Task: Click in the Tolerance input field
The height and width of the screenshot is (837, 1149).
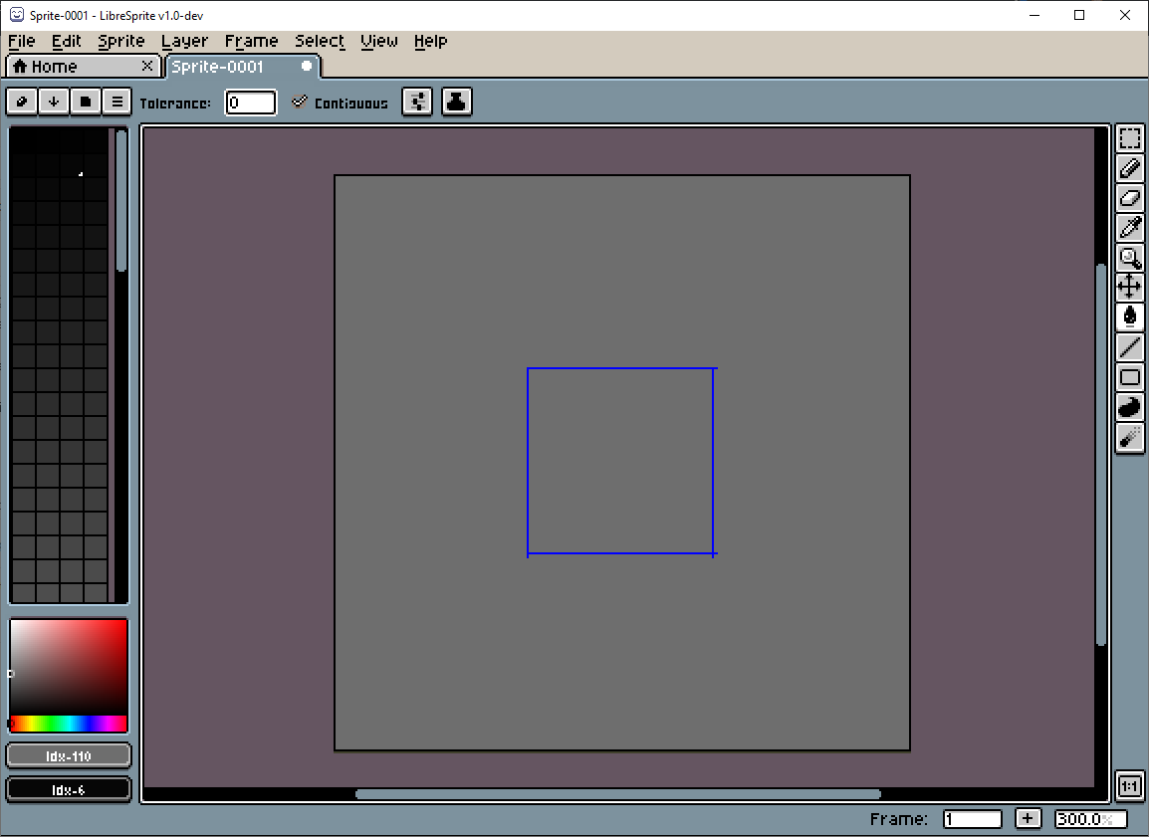Action: 251,103
